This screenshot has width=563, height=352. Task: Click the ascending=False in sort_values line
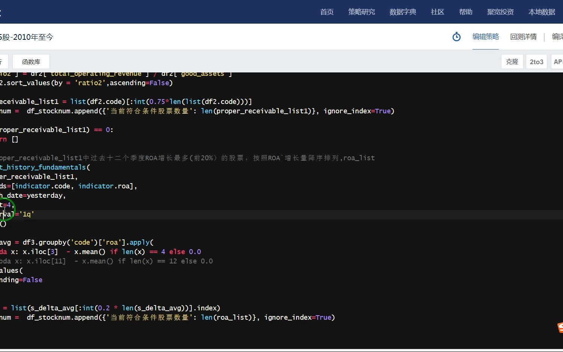point(139,83)
